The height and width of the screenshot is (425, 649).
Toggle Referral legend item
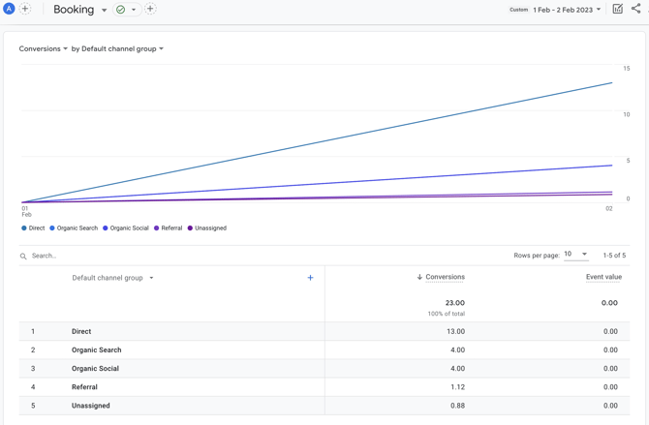pyautogui.click(x=168, y=228)
